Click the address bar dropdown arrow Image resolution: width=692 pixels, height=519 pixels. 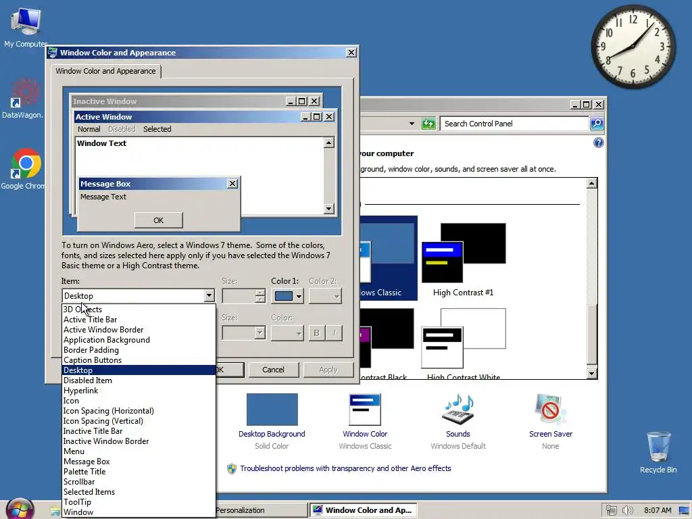(412, 124)
